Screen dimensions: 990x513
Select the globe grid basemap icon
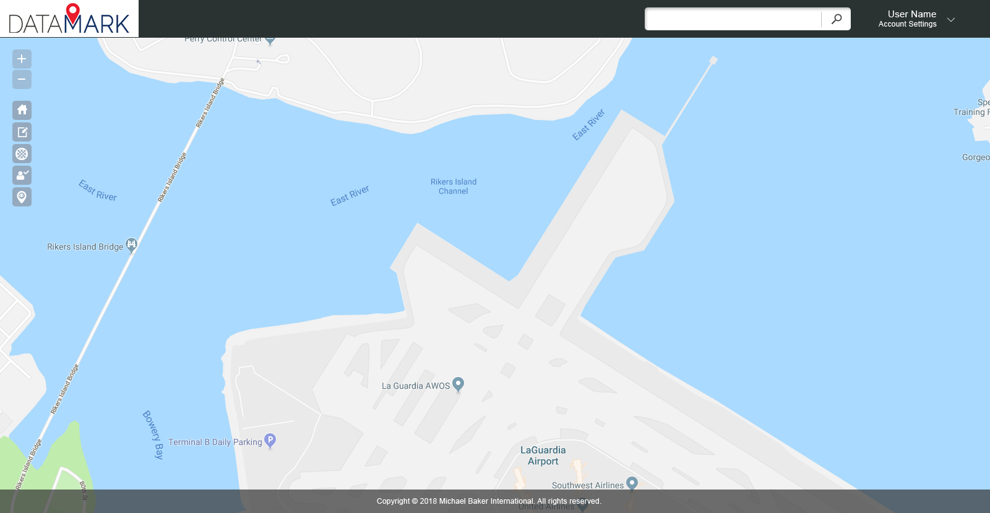(22, 153)
